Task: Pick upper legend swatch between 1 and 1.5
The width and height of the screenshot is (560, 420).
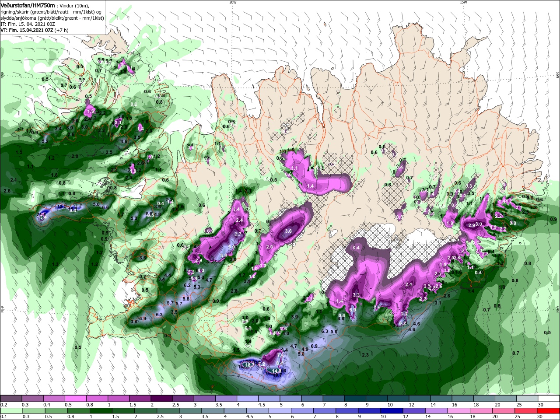Action: pyautogui.click(x=119, y=399)
